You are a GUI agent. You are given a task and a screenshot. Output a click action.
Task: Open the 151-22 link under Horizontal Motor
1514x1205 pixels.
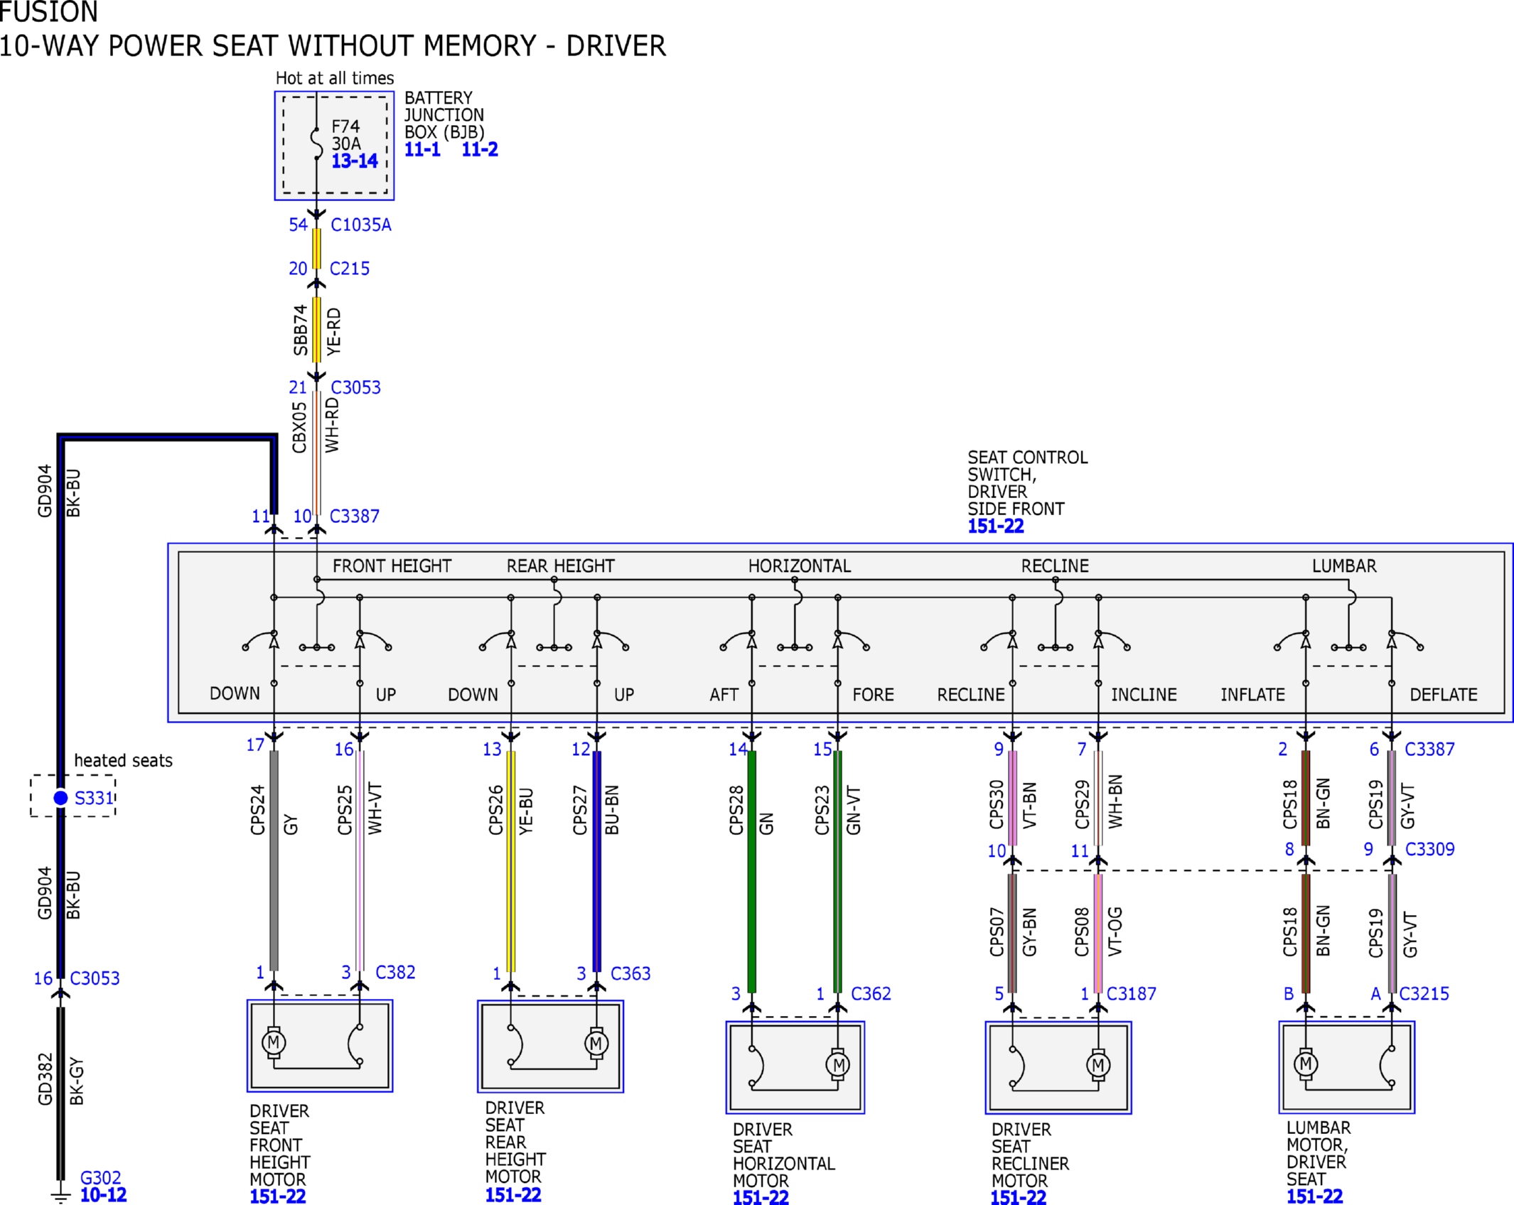(x=761, y=1197)
